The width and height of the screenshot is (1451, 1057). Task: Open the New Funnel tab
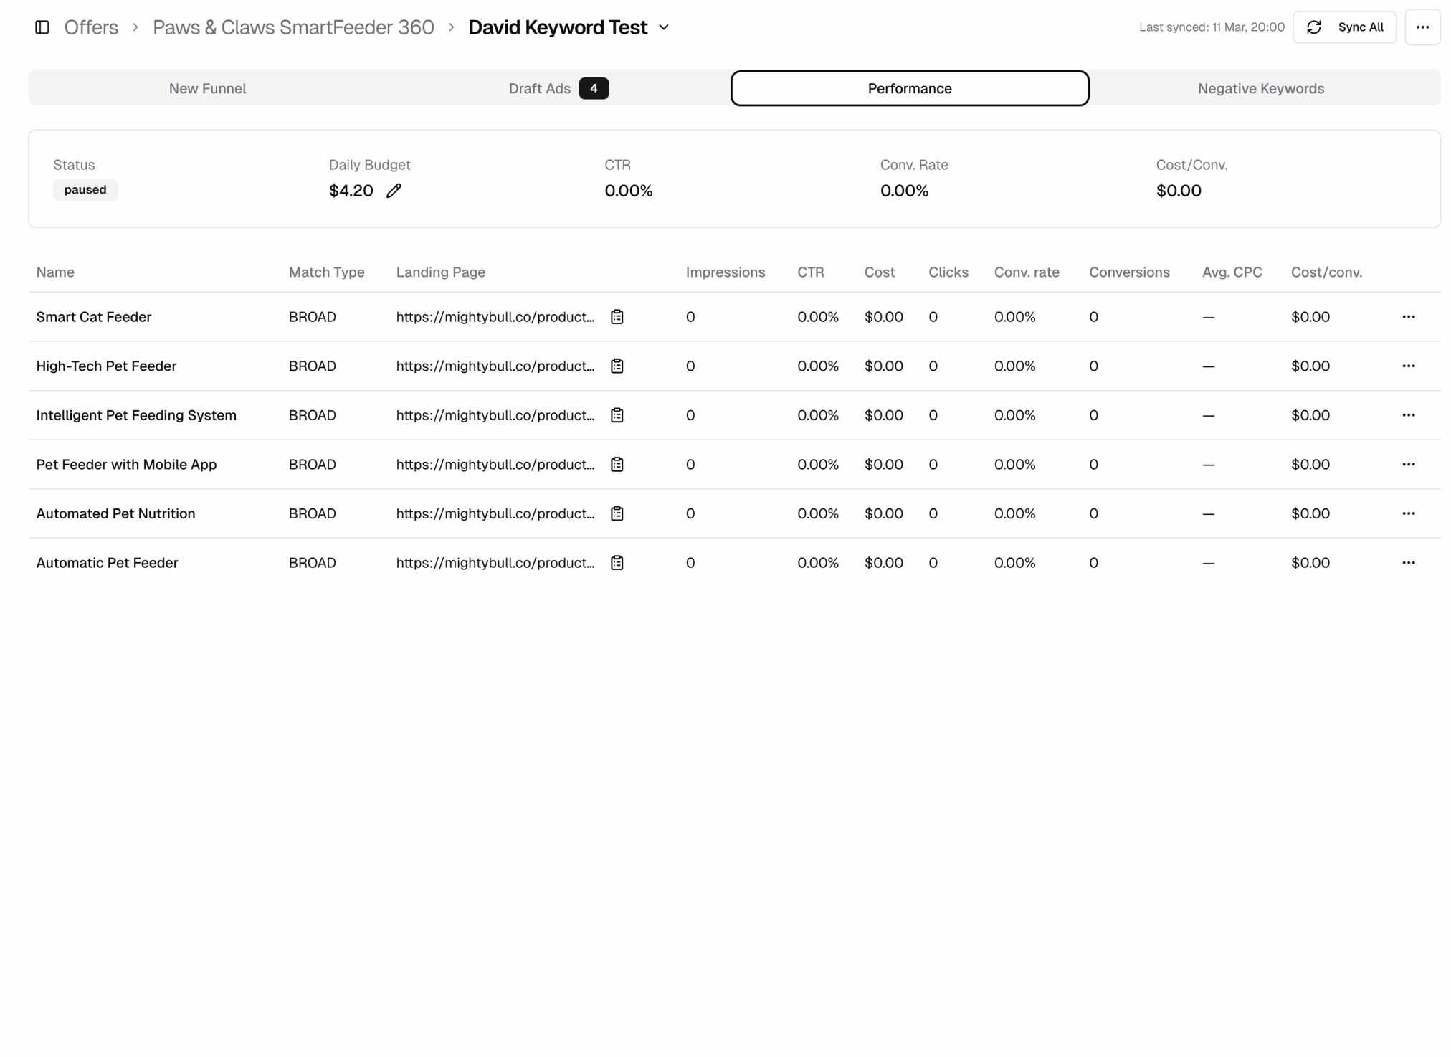click(x=207, y=88)
